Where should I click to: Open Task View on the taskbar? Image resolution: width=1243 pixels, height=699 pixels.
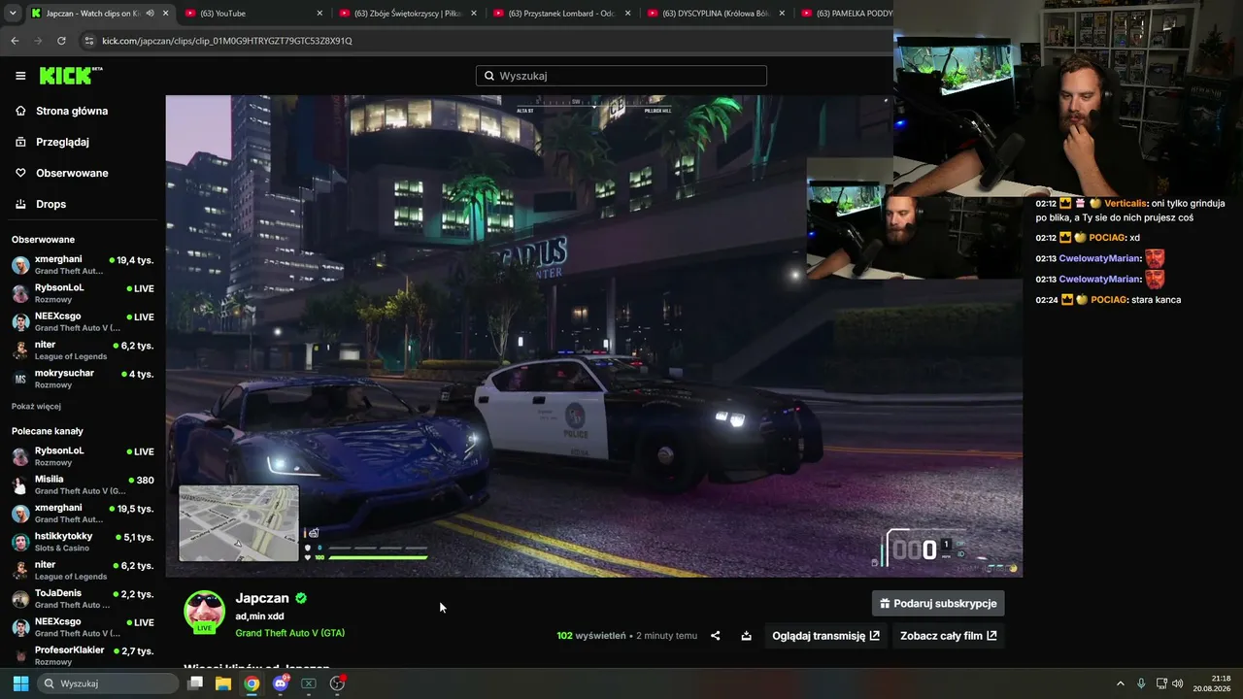click(x=195, y=683)
